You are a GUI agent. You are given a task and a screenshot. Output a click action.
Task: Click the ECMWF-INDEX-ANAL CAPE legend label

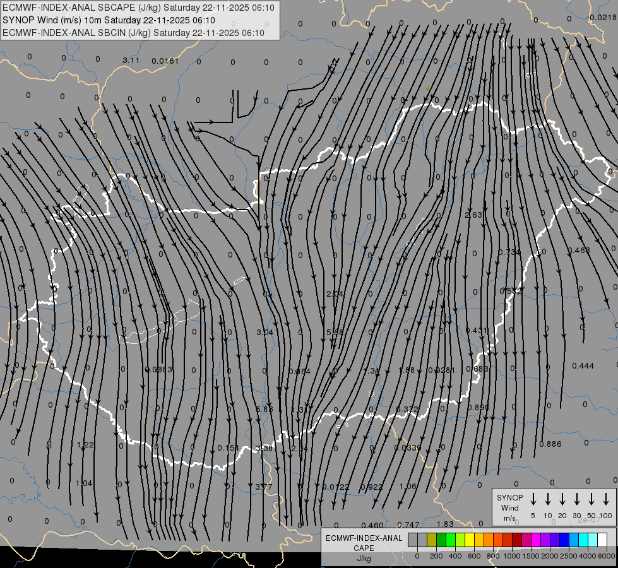coord(364,543)
